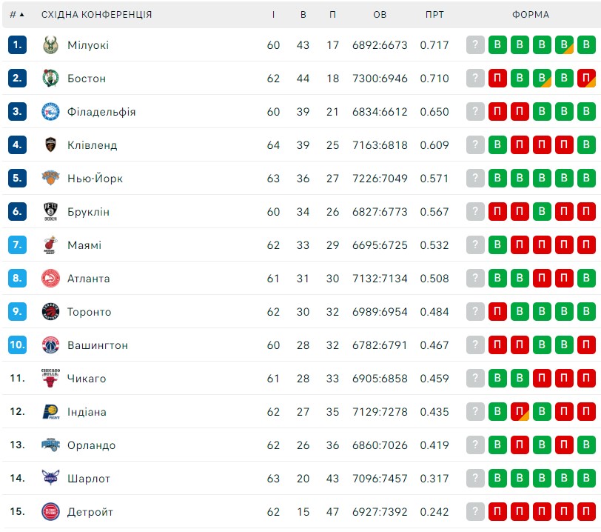Viewport: 601px width, 532px height.
Task: Click Мілуокі's gray question mark form badge
Action: (x=475, y=45)
